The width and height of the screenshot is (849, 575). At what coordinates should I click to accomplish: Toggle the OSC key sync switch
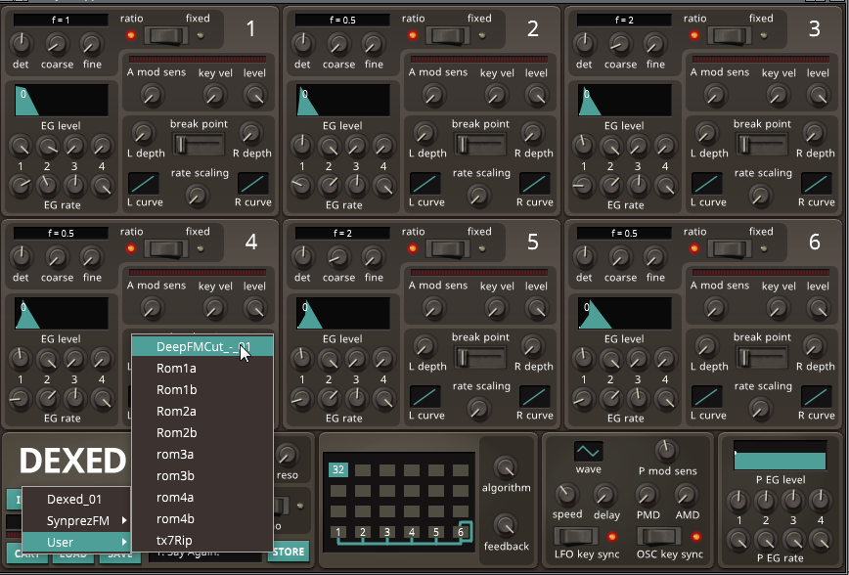tap(657, 536)
